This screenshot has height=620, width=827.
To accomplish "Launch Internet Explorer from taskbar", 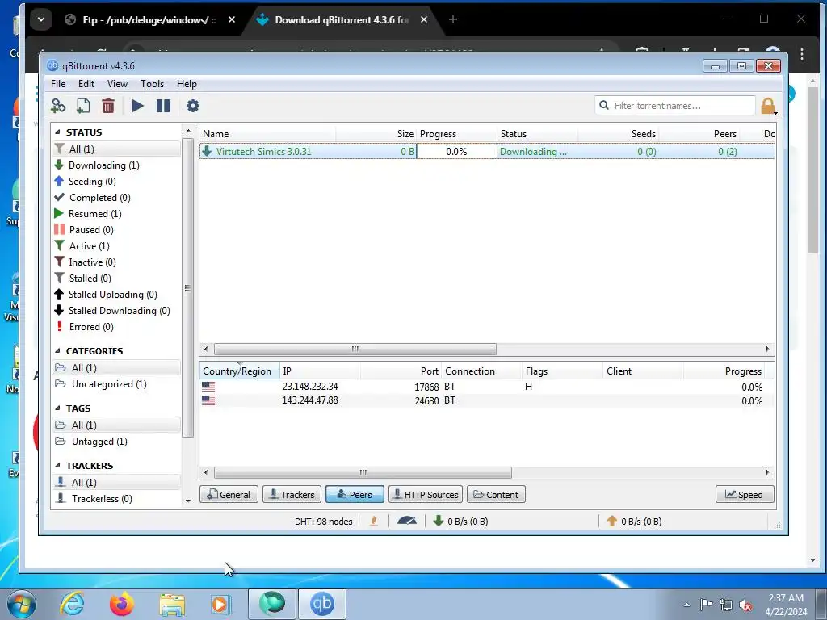I will pos(72,604).
